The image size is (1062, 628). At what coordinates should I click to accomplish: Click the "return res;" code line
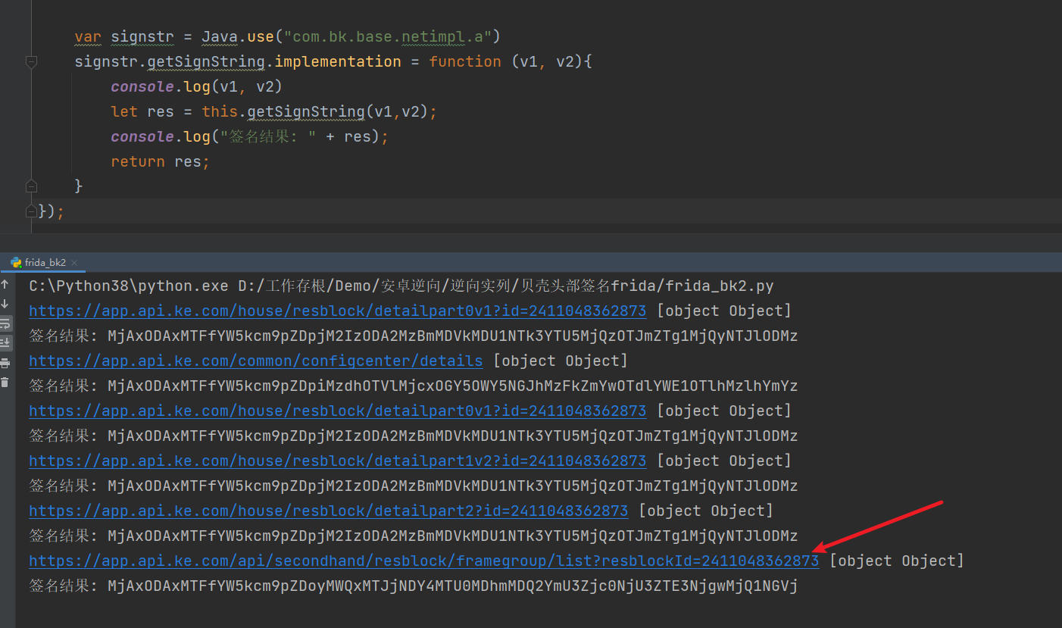coord(160,161)
